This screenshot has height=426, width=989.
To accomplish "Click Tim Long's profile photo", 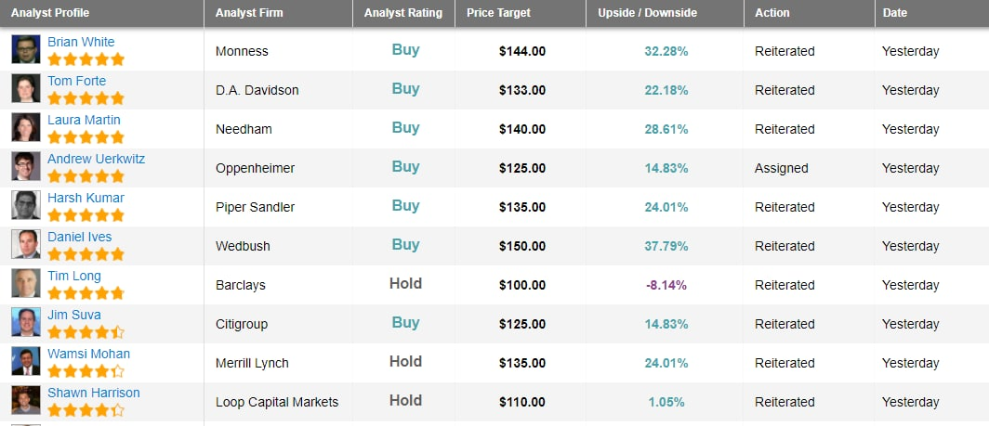I will [26, 284].
